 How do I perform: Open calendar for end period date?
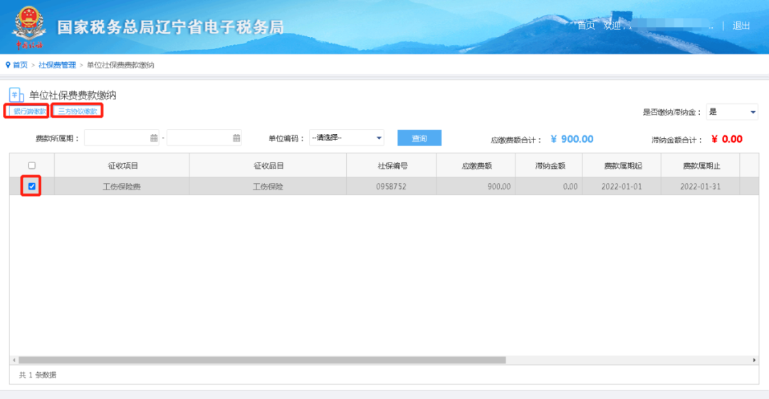(236, 138)
